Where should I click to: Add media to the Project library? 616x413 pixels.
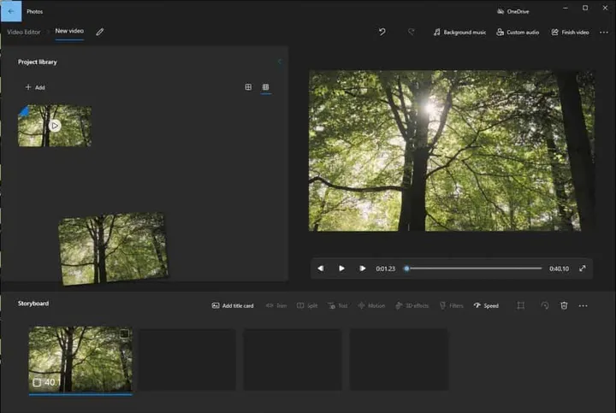(34, 87)
